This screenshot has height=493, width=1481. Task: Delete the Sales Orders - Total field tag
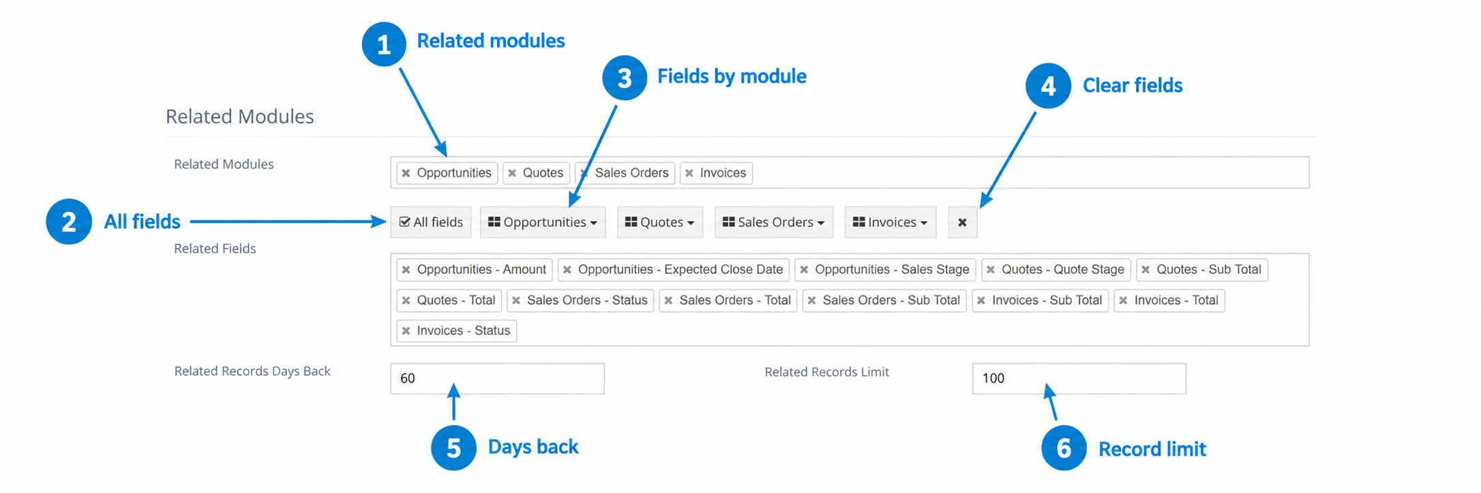tap(668, 300)
